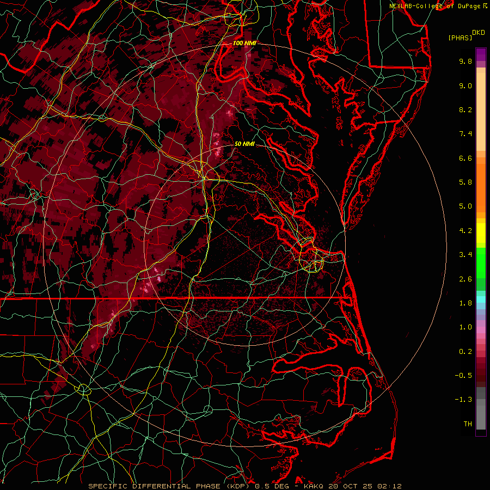The image size is (490, 490).
Task: Pick the bright green band of the color scale
Action: [x=481, y=262]
